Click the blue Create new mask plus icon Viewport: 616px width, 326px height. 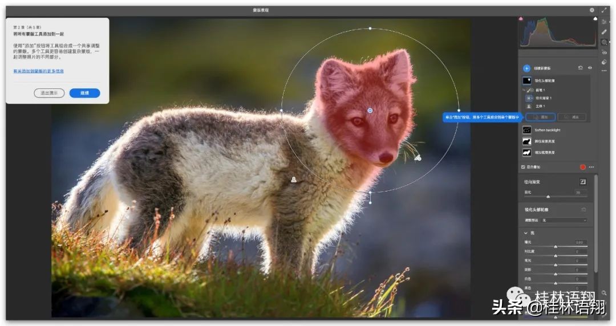tap(526, 68)
